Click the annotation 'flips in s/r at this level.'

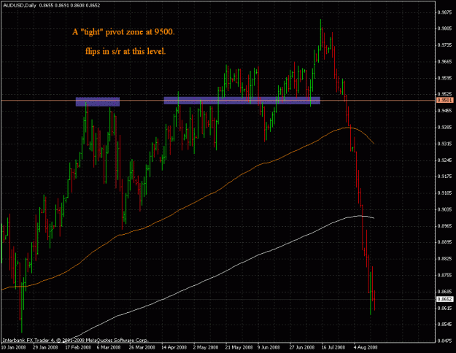pos(125,52)
